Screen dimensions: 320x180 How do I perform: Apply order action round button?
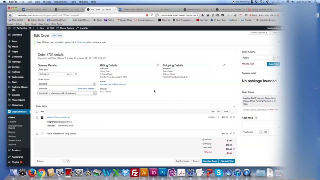coord(278,58)
